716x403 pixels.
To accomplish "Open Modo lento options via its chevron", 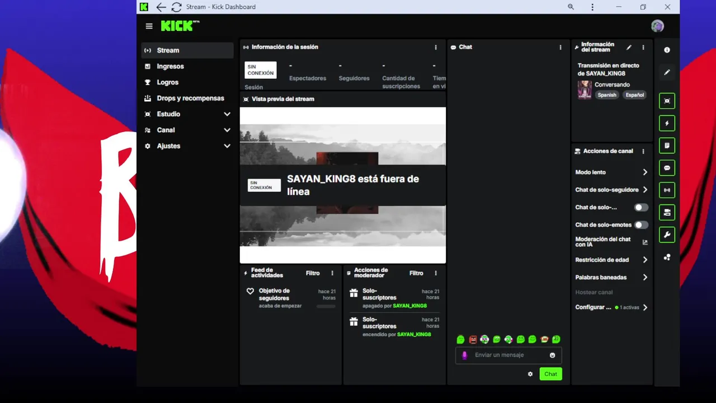I will coord(645,172).
